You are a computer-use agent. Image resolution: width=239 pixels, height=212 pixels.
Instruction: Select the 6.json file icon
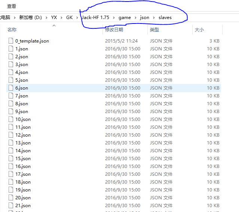coord(11,88)
